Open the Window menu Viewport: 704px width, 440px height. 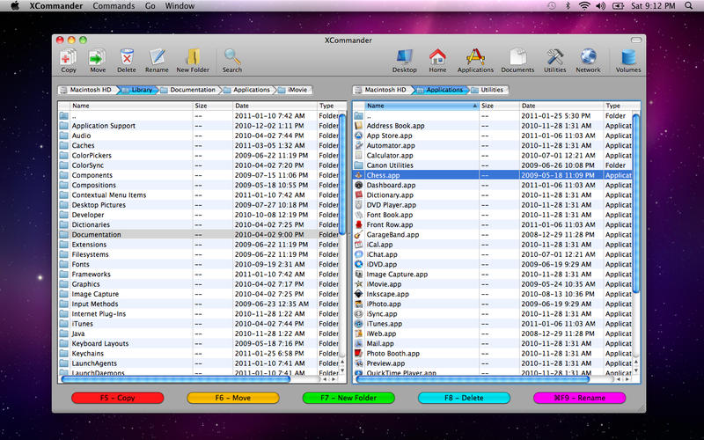(x=180, y=6)
